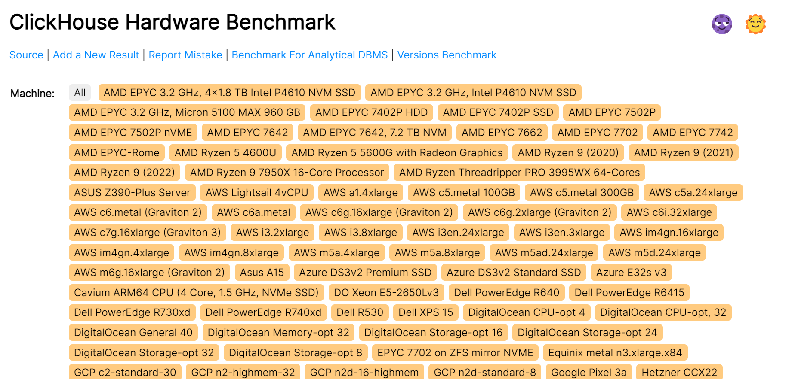Filter by AWS i3.8xlarge

coord(361,233)
